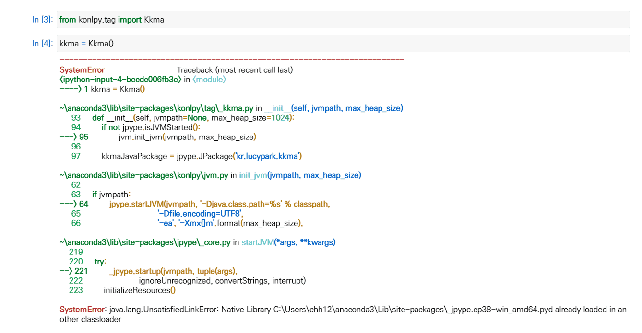Focus the kkma = Kkma() input cell
The height and width of the screenshot is (333, 642).
click(x=343, y=44)
